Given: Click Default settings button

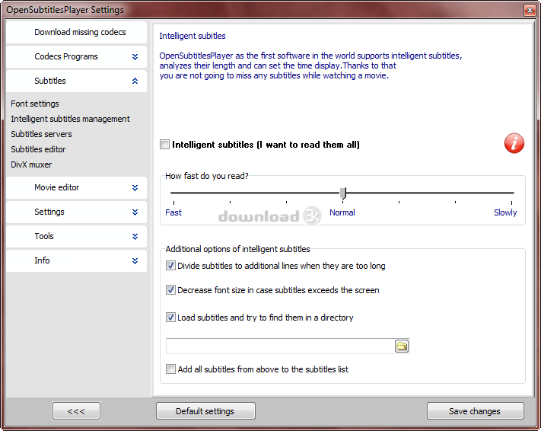Looking at the screenshot, I should click(x=205, y=411).
